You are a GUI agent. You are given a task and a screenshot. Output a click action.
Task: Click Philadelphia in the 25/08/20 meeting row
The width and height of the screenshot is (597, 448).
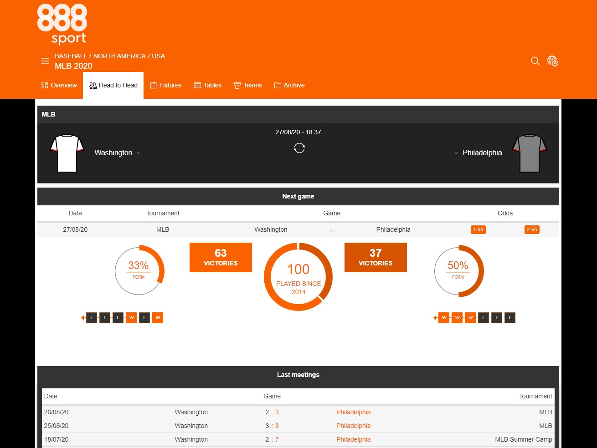coord(353,426)
